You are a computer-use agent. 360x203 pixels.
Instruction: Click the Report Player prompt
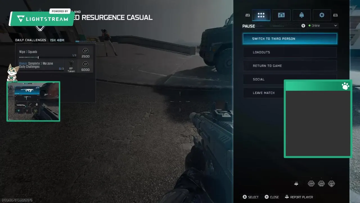click(299, 197)
